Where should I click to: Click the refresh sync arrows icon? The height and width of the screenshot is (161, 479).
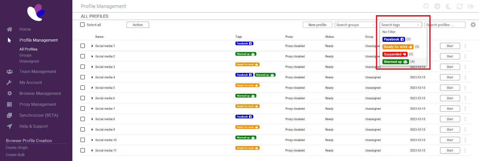point(460,6)
